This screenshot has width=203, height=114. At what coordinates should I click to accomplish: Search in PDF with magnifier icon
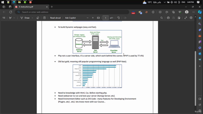(x=161, y=18)
